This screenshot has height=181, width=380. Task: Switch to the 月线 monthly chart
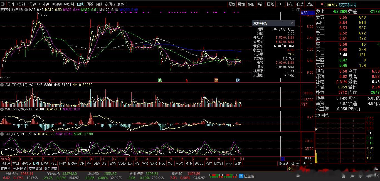(x=99, y=4)
